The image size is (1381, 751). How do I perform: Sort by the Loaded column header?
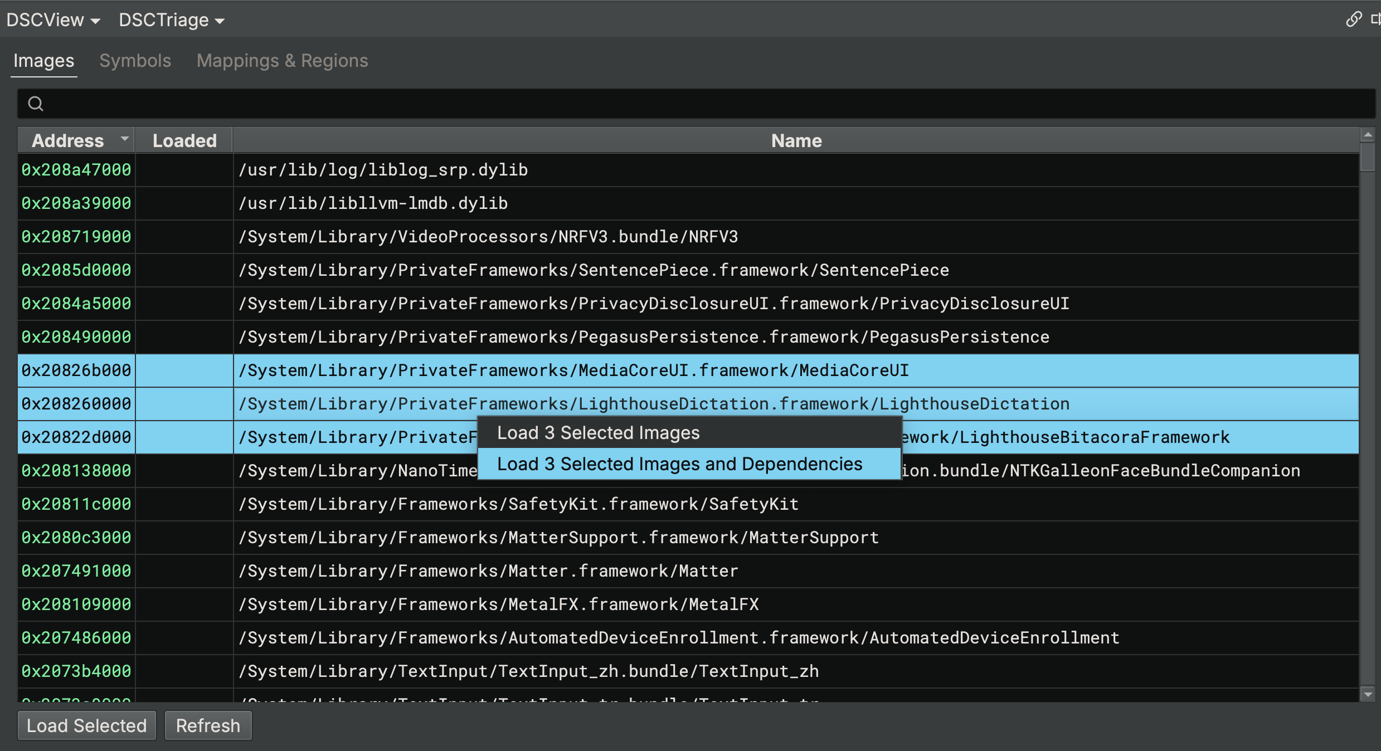tap(184, 140)
